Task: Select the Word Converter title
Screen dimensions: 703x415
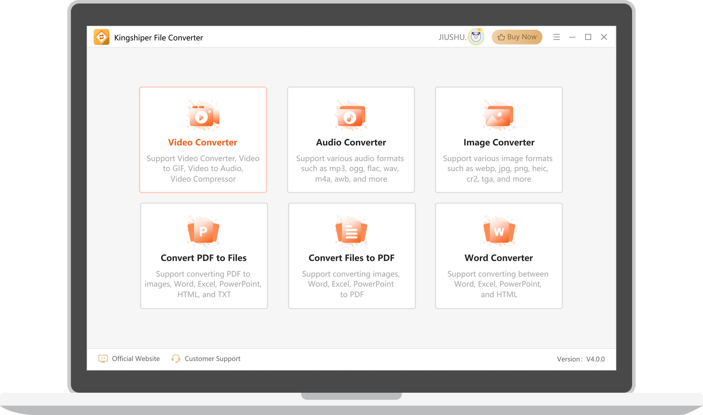Action: 499,258
